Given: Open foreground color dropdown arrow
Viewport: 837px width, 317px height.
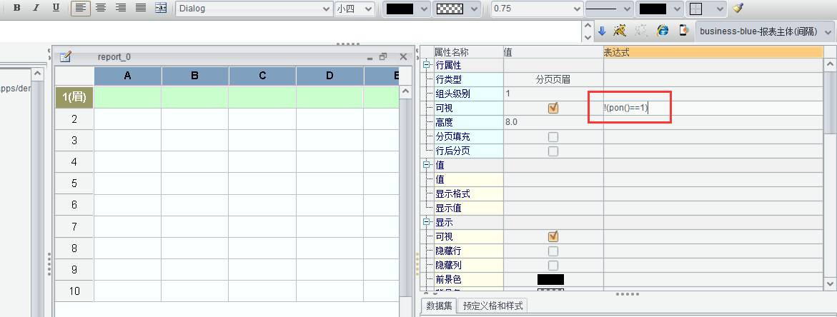Looking at the screenshot, I should (x=424, y=9).
